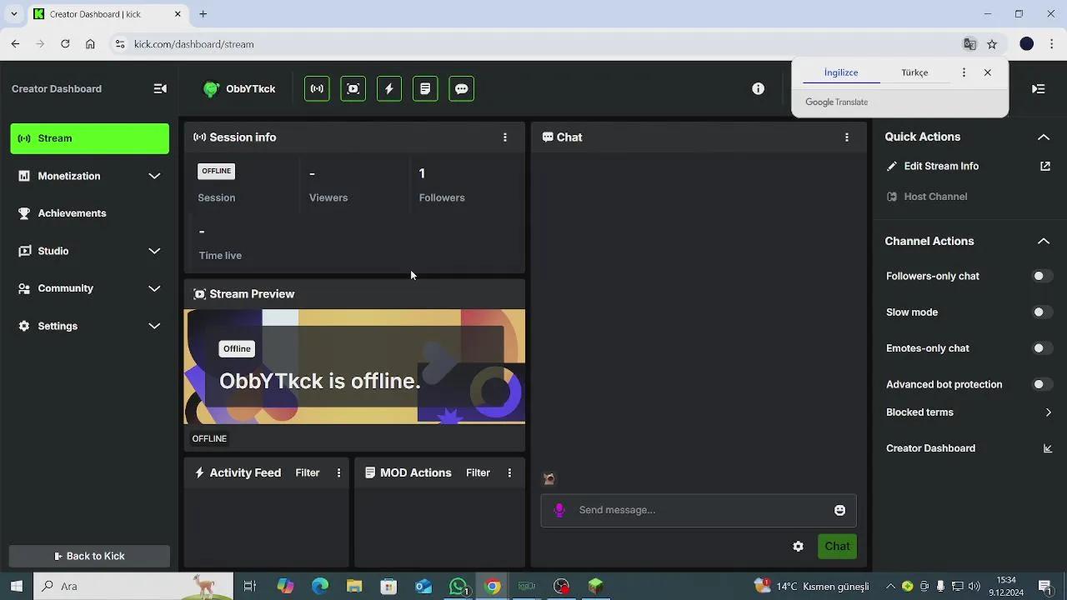Open Creator Dashboard link in Channel Actions
The width and height of the screenshot is (1067, 600).
pos(930,448)
